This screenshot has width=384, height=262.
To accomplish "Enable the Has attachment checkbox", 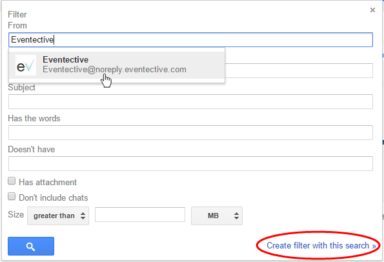I will click(12, 181).
